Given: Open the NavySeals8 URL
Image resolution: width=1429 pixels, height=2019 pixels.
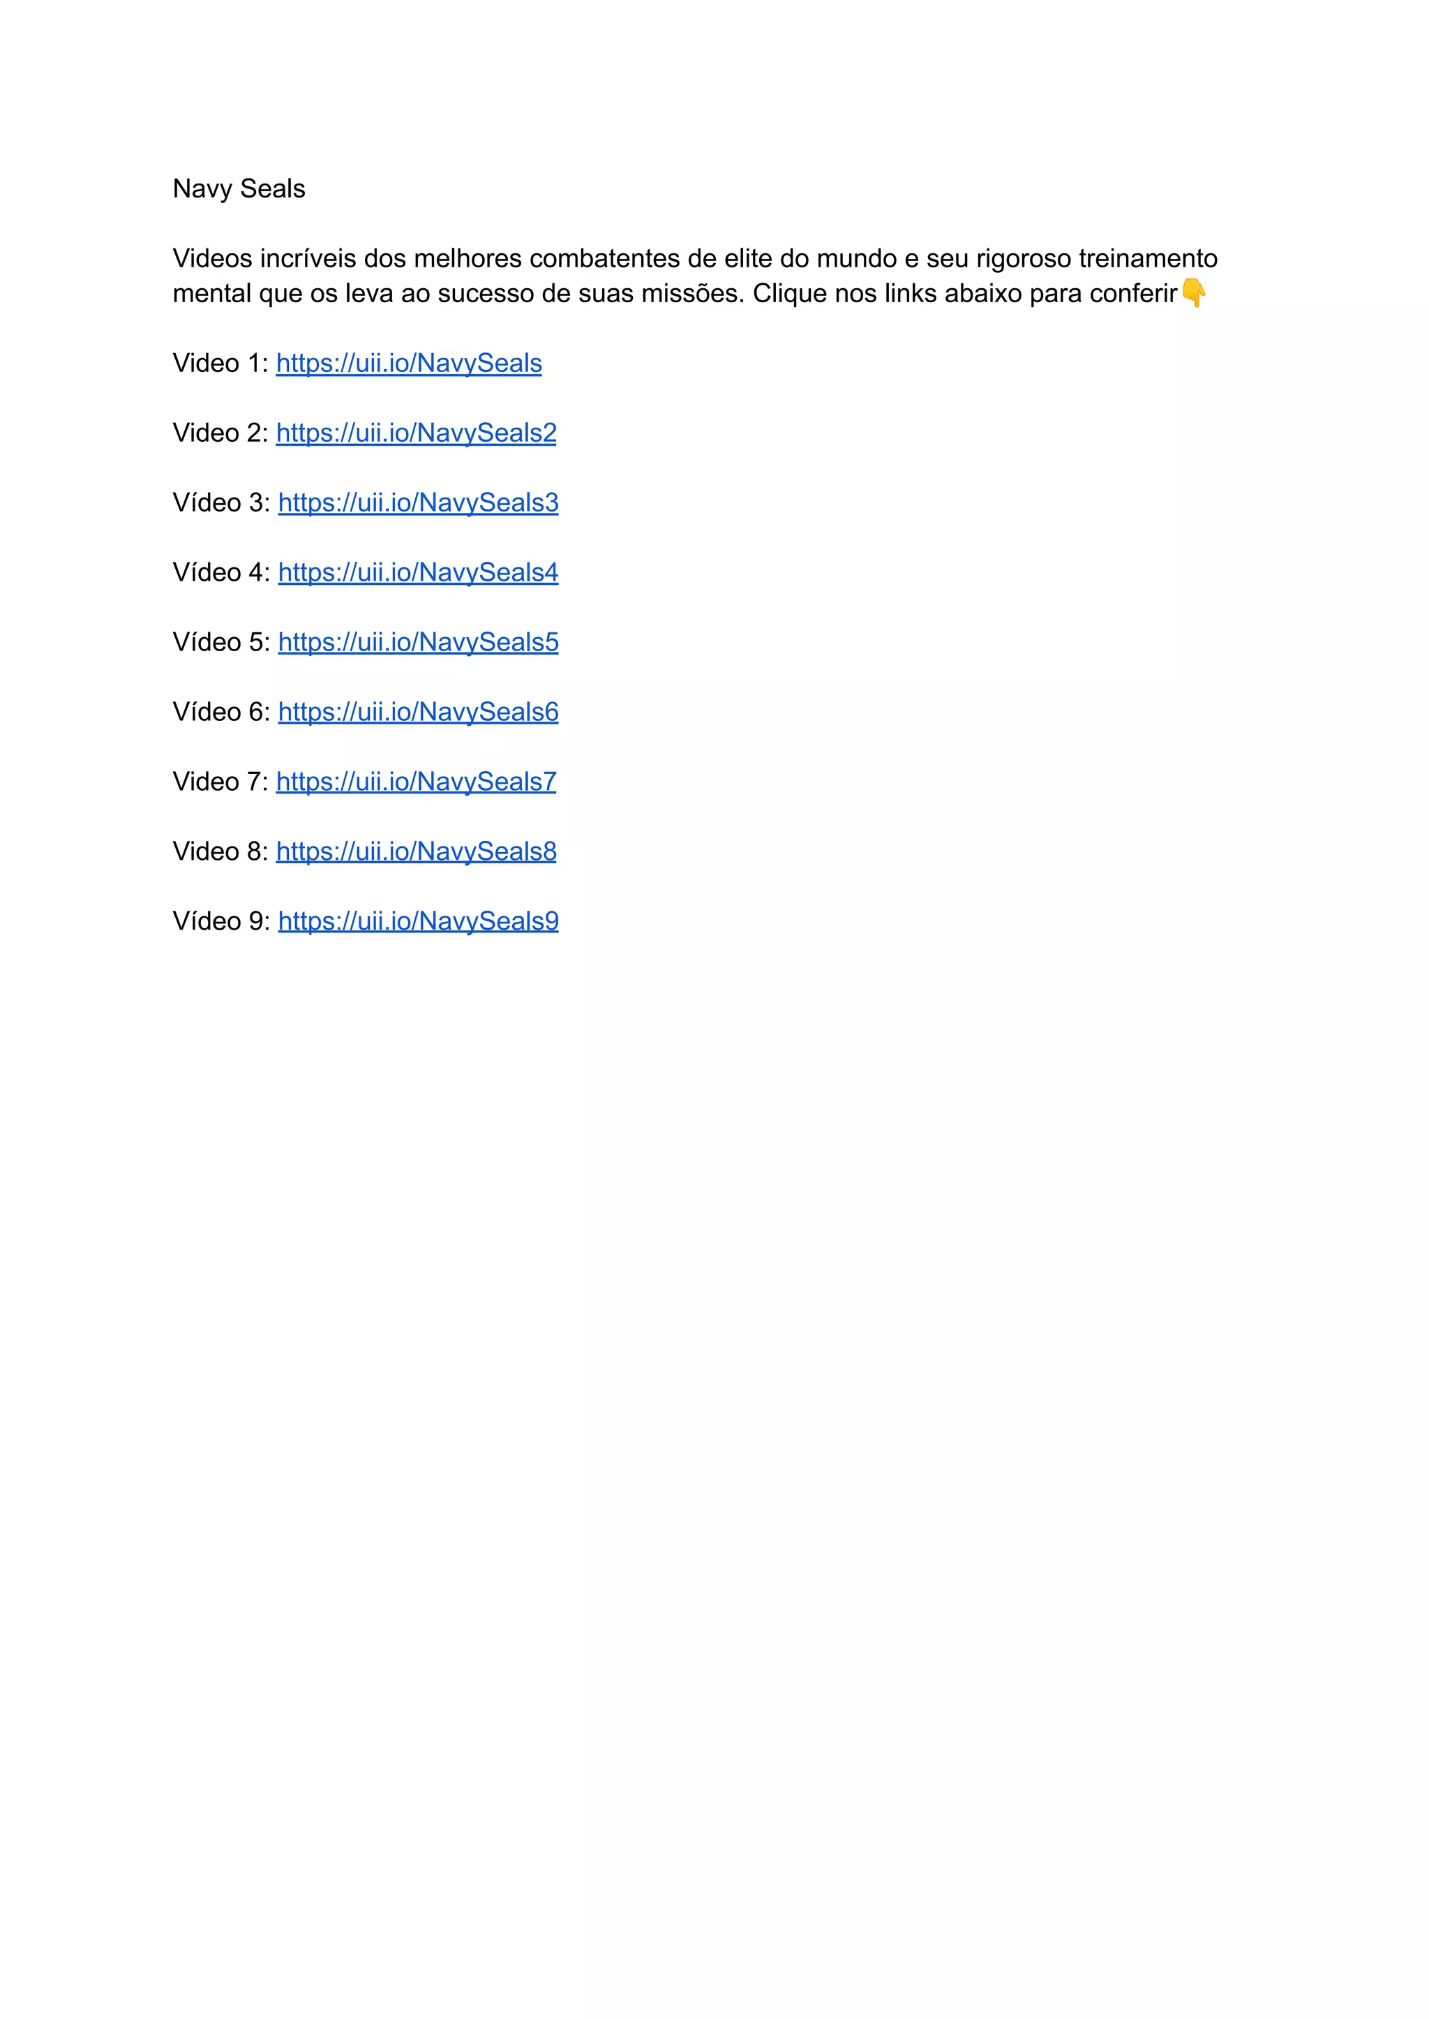Looking at the screenshot, I should [x=416, y=851].
